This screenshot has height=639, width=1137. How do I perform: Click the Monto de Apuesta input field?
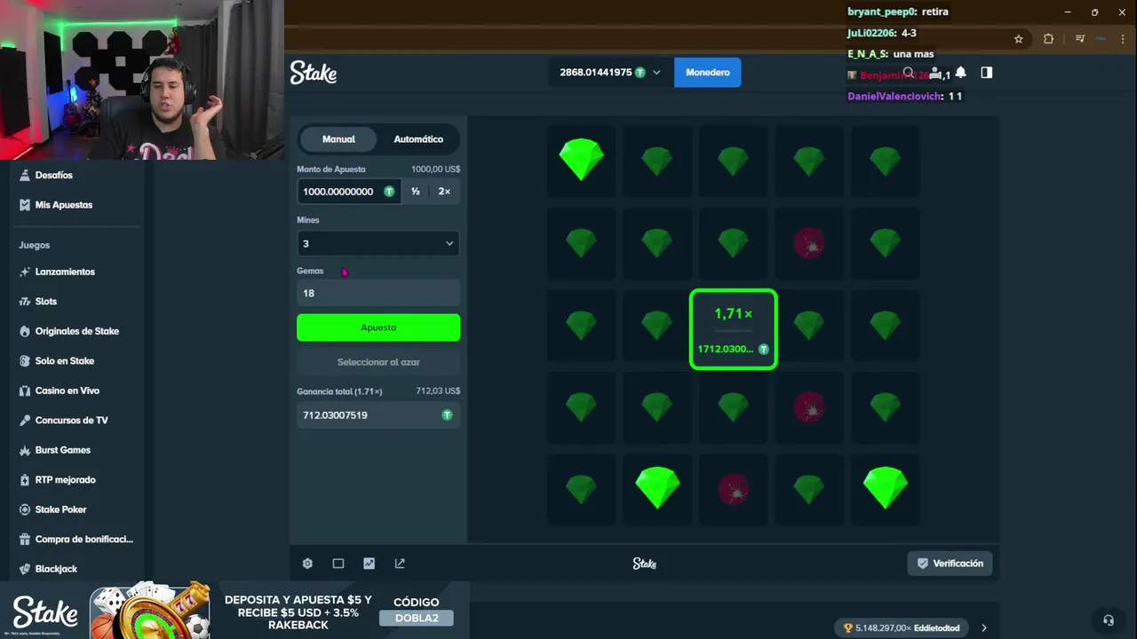(349, 192)
